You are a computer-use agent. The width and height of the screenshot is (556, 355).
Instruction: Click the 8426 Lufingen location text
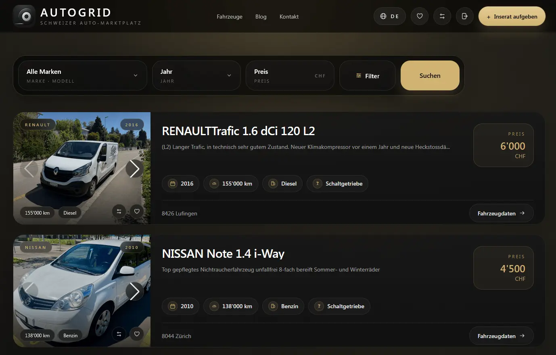pyautogui.click(x=180, y=213)
